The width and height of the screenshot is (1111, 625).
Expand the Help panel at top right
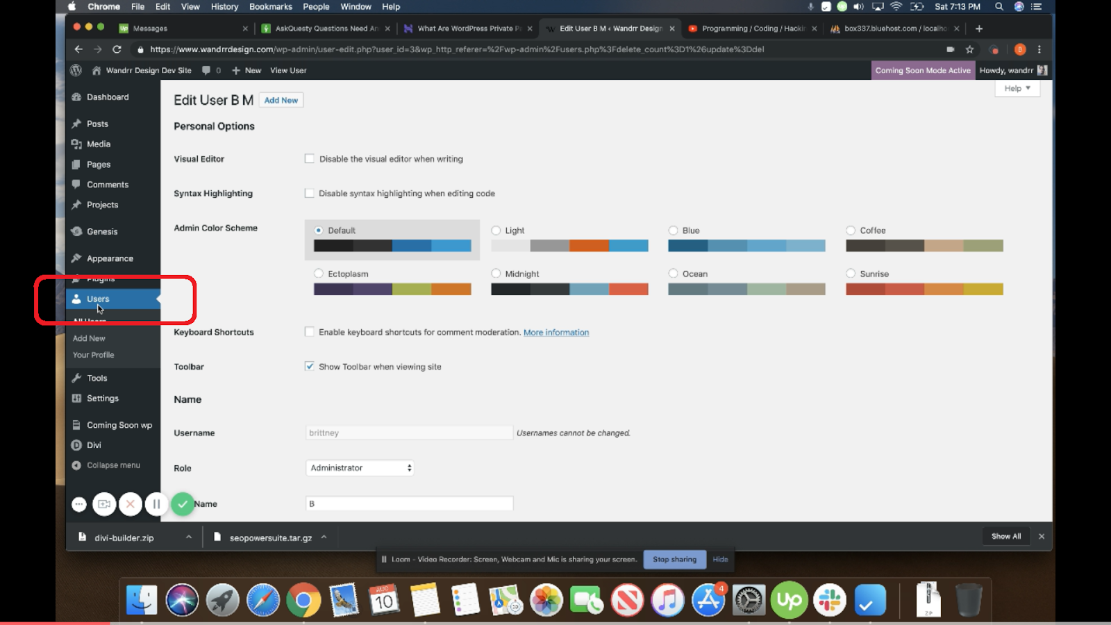pyautogui.click(x=1016, y=88)
